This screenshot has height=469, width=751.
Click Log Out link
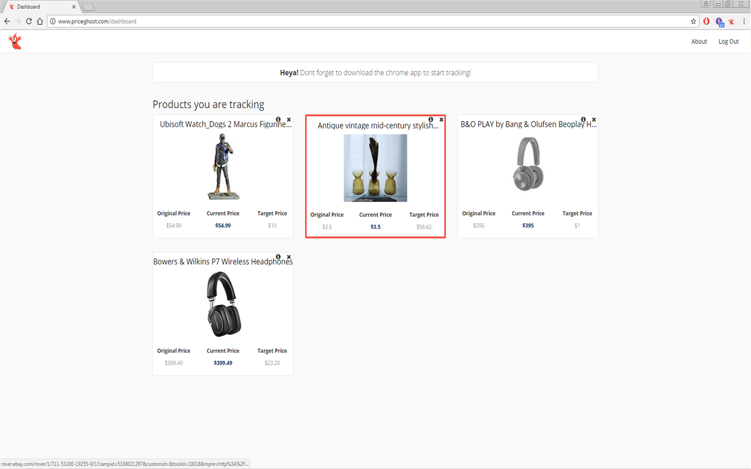pyautogui.click(x=729, y=42)
